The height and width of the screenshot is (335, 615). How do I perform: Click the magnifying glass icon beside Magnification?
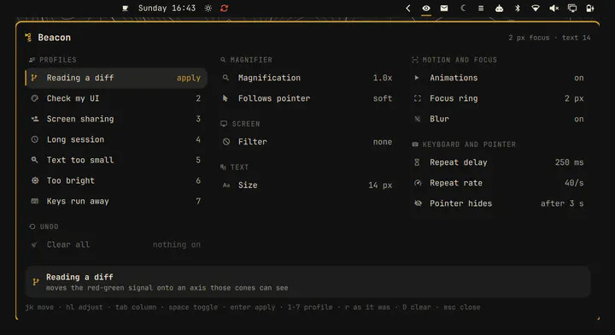click(225, 78)
